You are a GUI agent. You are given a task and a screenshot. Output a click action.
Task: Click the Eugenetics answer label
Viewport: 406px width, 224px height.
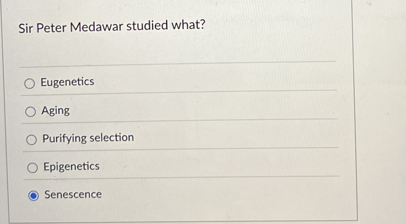67,82
